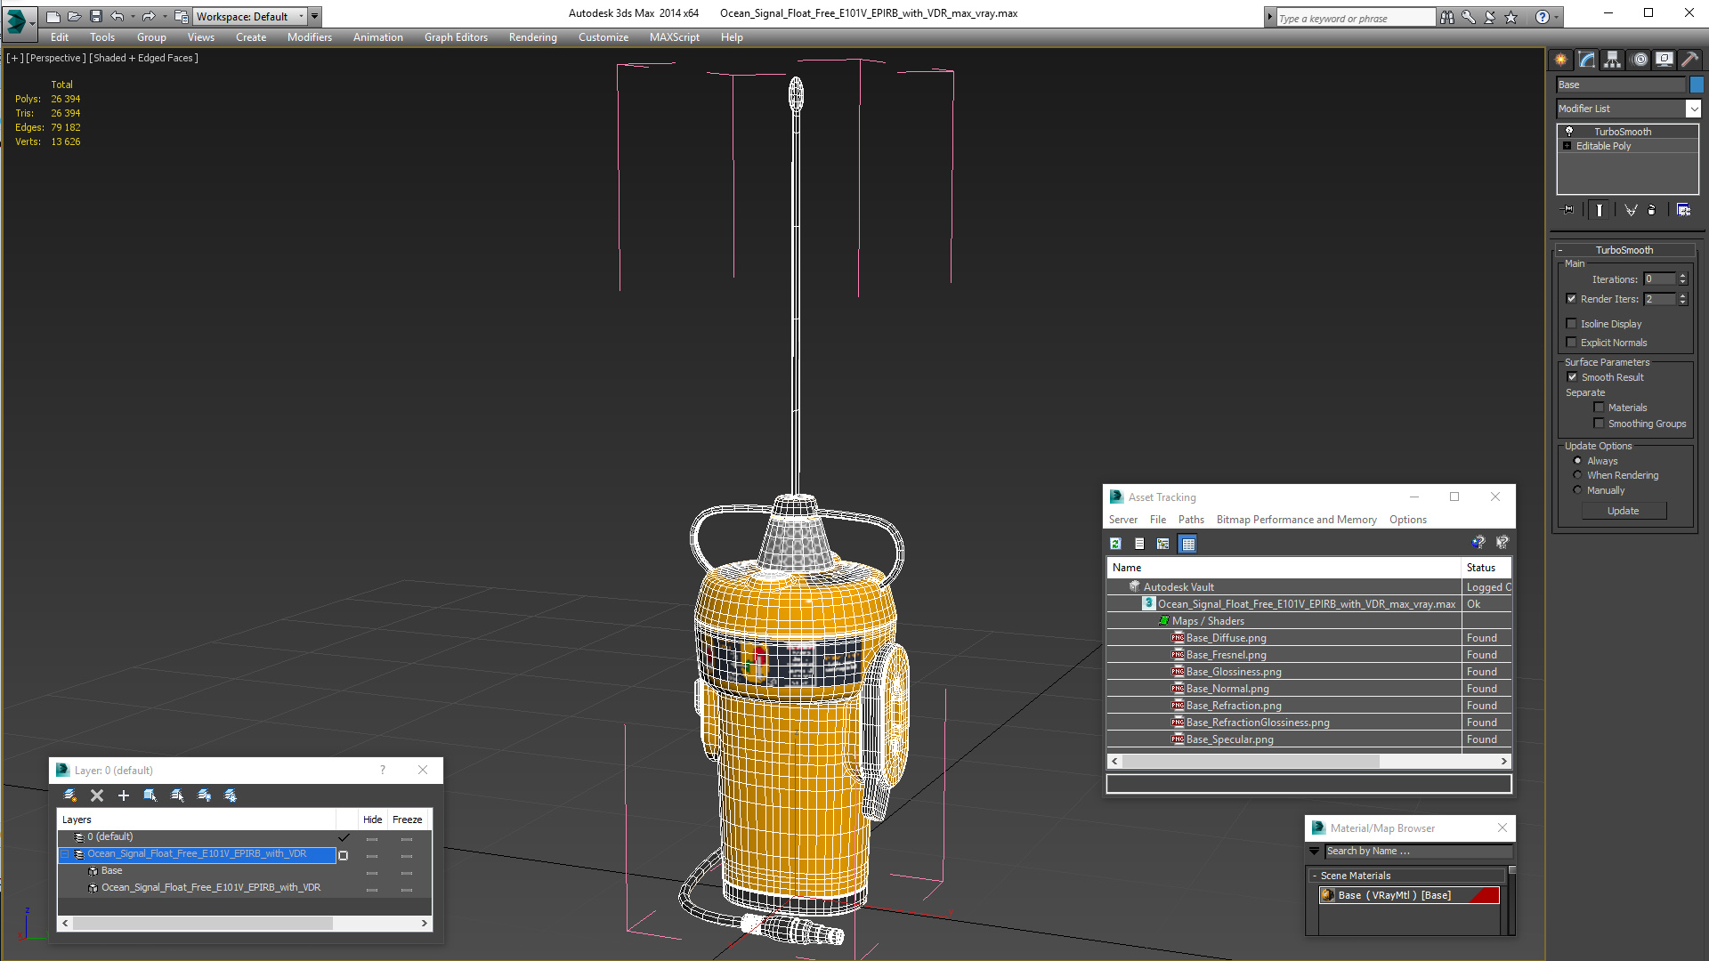Toggle Smooth Result checkbox
Screen dimensions: 1709x961
tap(1573, 377)
